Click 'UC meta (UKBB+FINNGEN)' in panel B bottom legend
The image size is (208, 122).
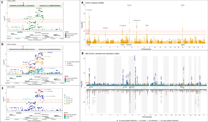pyautogui.click(x=169, y=121)
